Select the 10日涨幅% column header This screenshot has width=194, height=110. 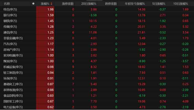(x=180, y=4)
